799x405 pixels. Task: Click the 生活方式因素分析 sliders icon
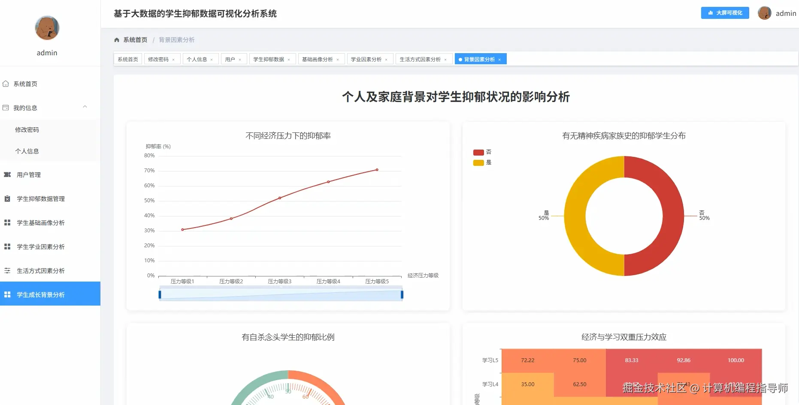pyautogui.click(x=7, y=270)
